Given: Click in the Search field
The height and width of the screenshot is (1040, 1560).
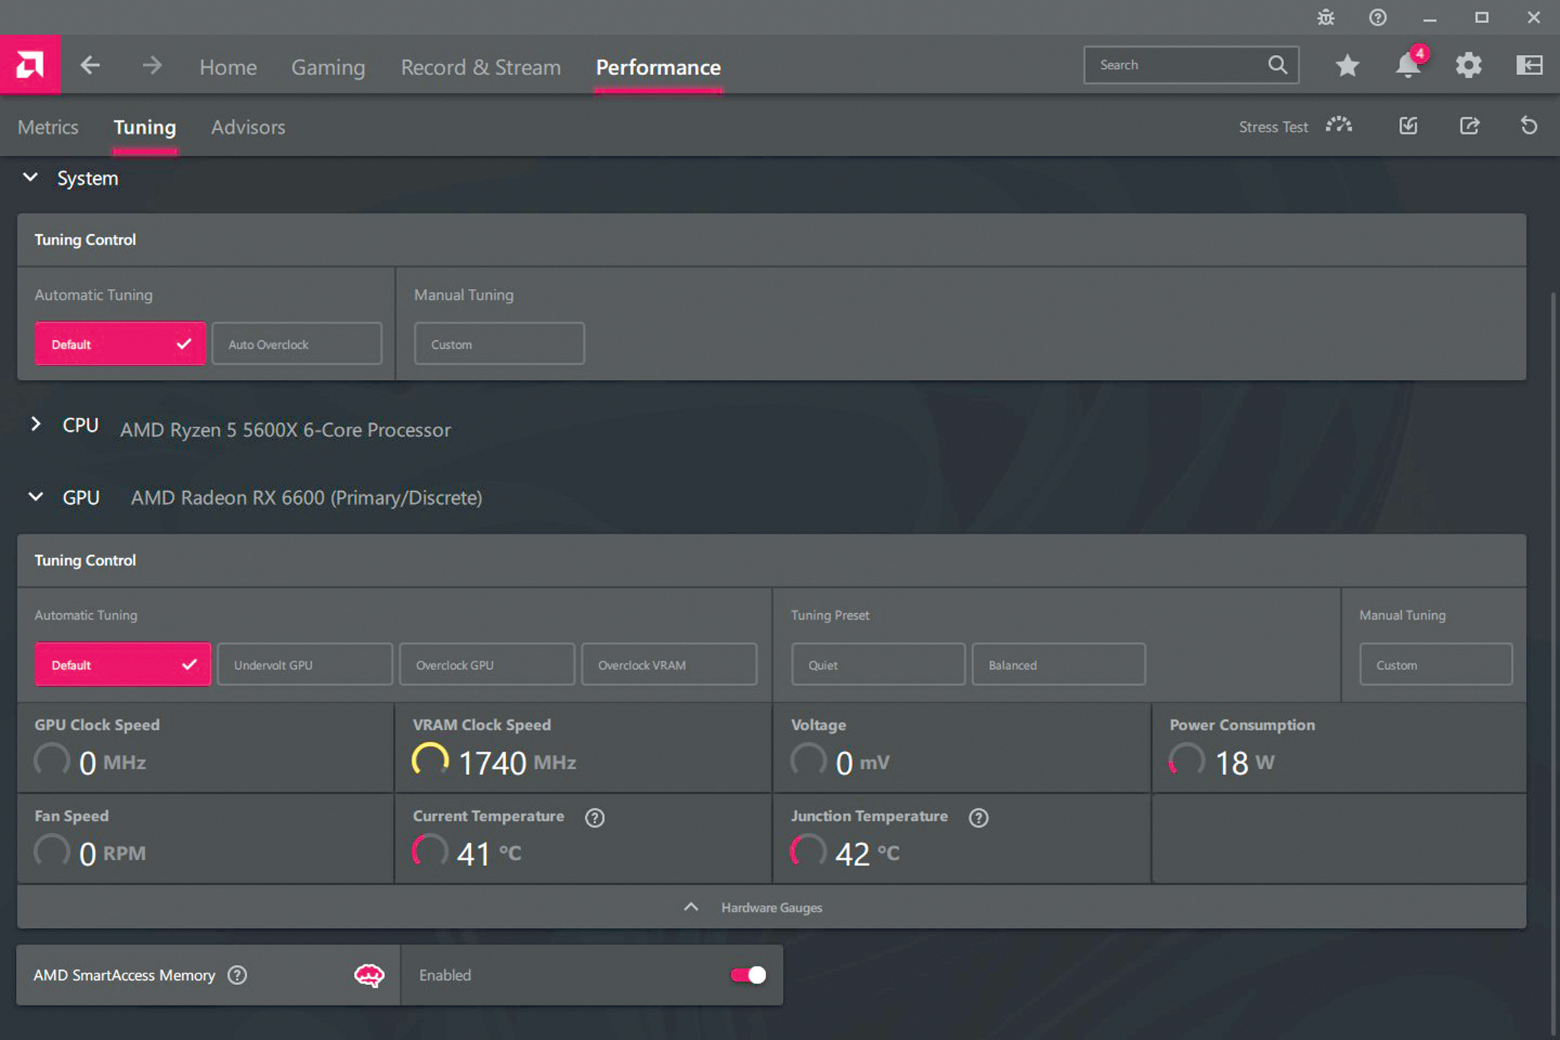Looking at the screenshot, I should pyautogui.click(x=1191, y=65).
